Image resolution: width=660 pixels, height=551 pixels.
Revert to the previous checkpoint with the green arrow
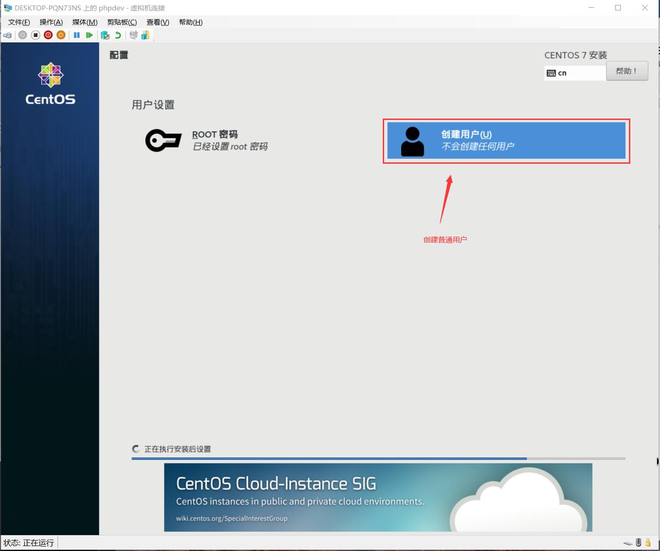coord(118,35)
